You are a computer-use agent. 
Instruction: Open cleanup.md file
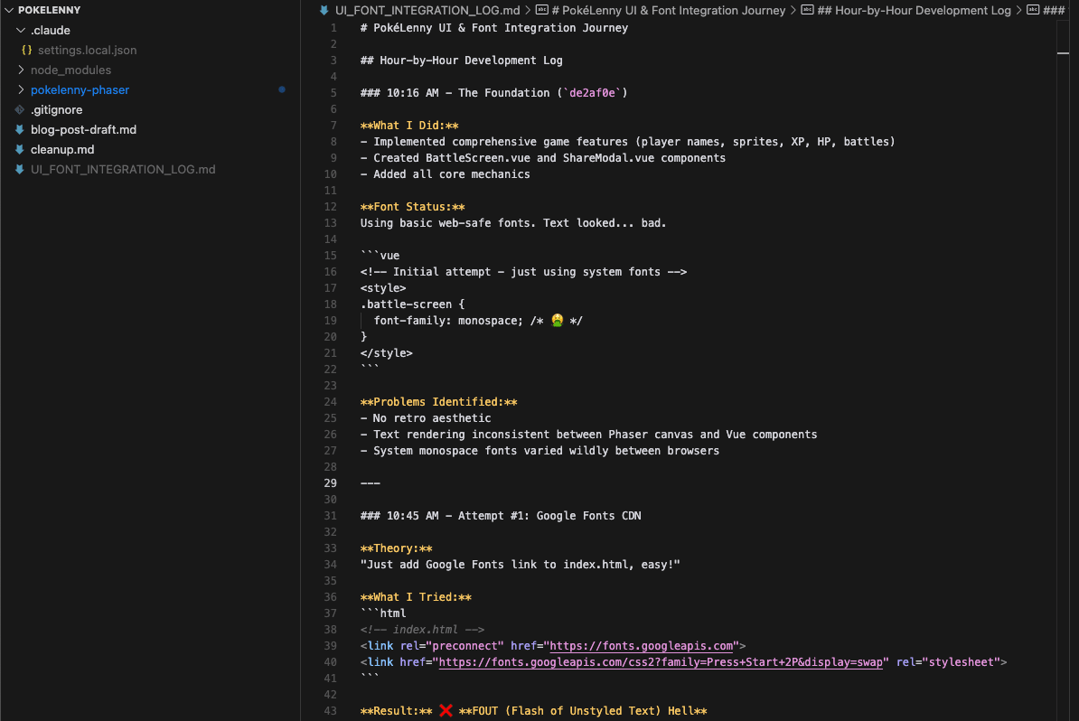[62, 149]
